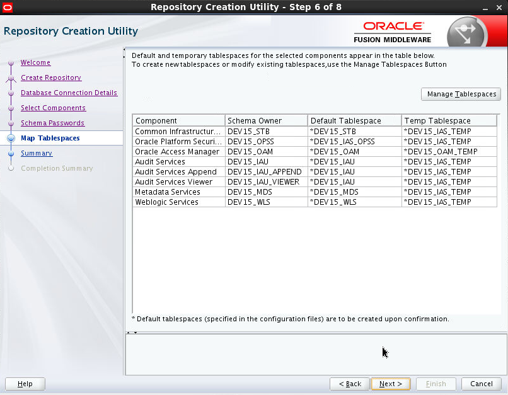Click the DEV15_WLS schema owner cell
This screenshot has width=508, height=395.
(267, 202)
